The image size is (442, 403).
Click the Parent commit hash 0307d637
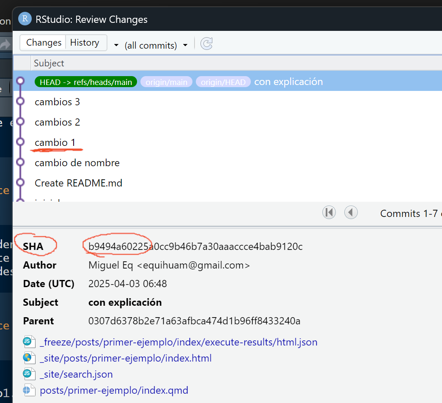(x=194, y=321)
